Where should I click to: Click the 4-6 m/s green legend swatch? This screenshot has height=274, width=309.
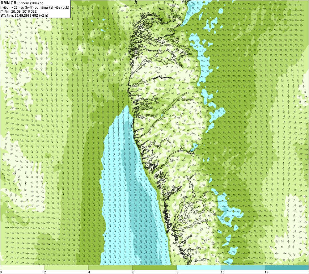click(110, 268)
